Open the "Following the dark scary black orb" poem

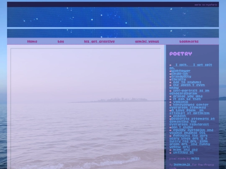pyautogui.click(x=190, y=141)
